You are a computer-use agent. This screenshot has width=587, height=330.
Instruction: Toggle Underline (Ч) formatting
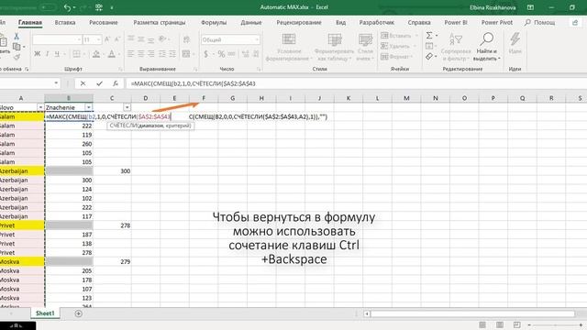(57, 54)
